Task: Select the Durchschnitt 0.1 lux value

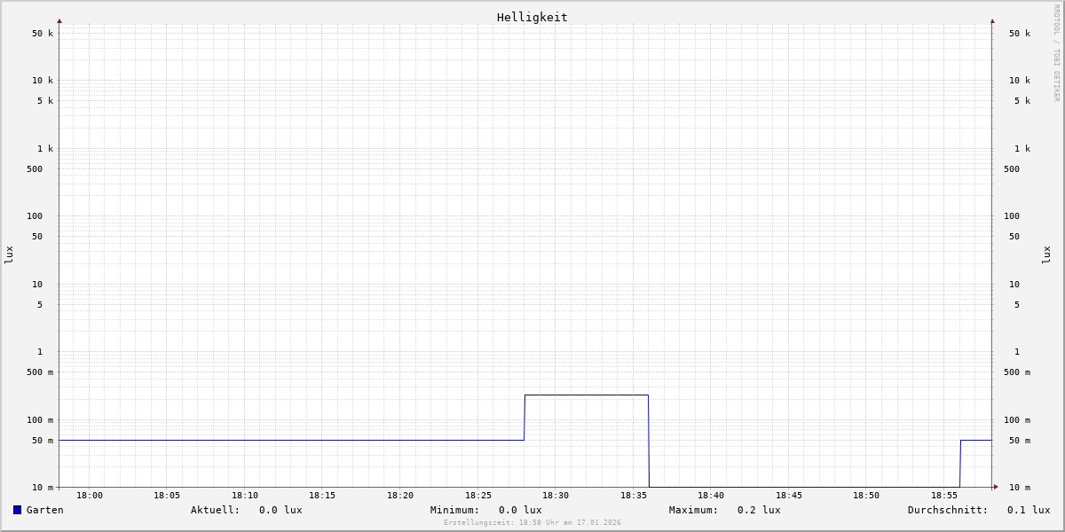Action: pos(1029,510)
